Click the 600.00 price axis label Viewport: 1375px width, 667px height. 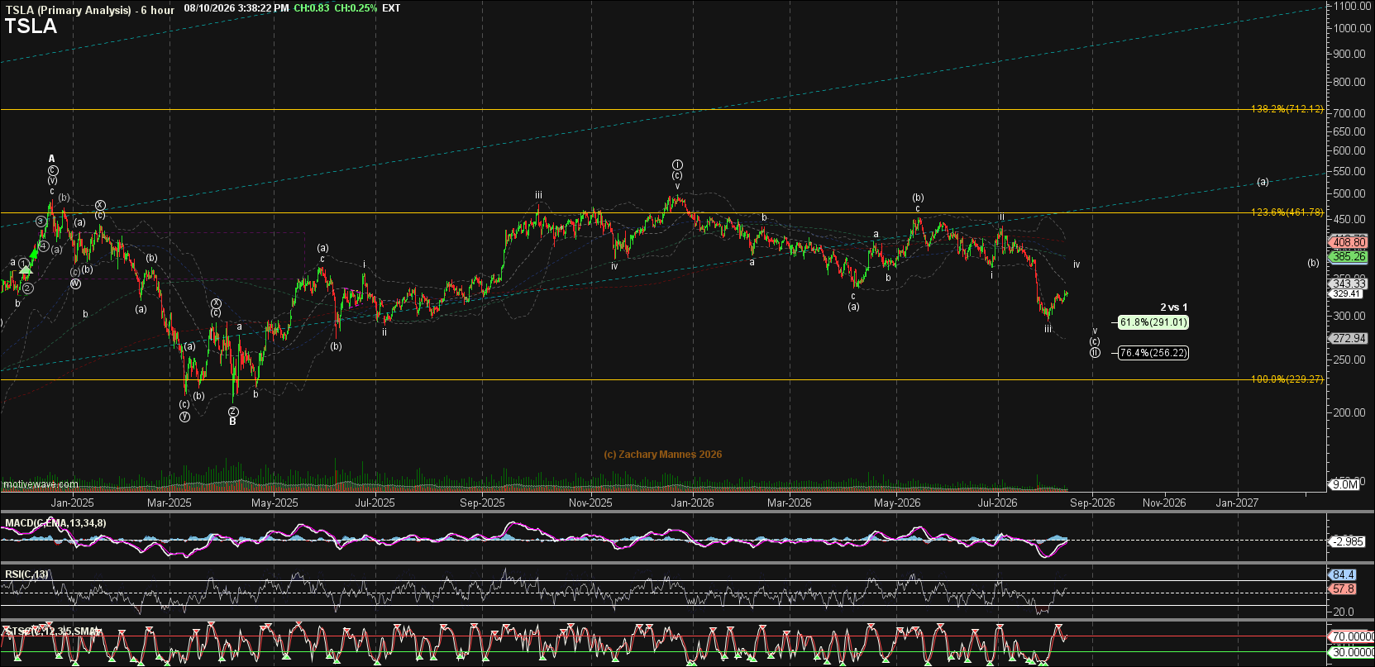pos(1349,150)
